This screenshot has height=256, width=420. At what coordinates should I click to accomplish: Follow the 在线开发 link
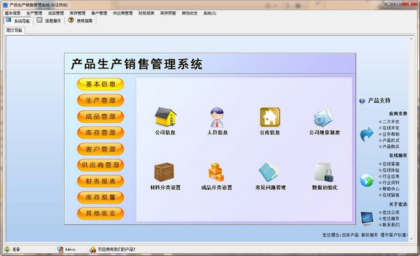click(x=391, y=128)
